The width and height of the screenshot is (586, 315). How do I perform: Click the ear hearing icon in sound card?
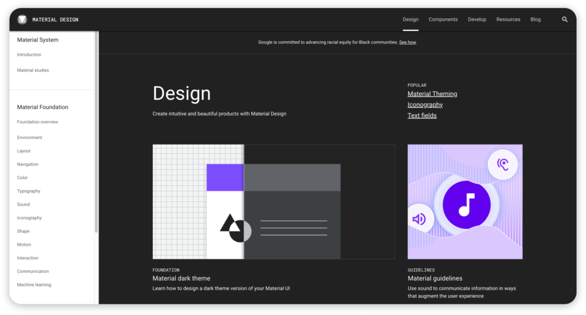click(502, 164)
